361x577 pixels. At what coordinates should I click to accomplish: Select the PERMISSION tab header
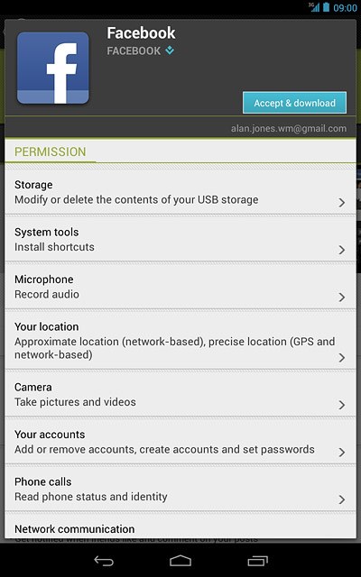pos(51,151)
